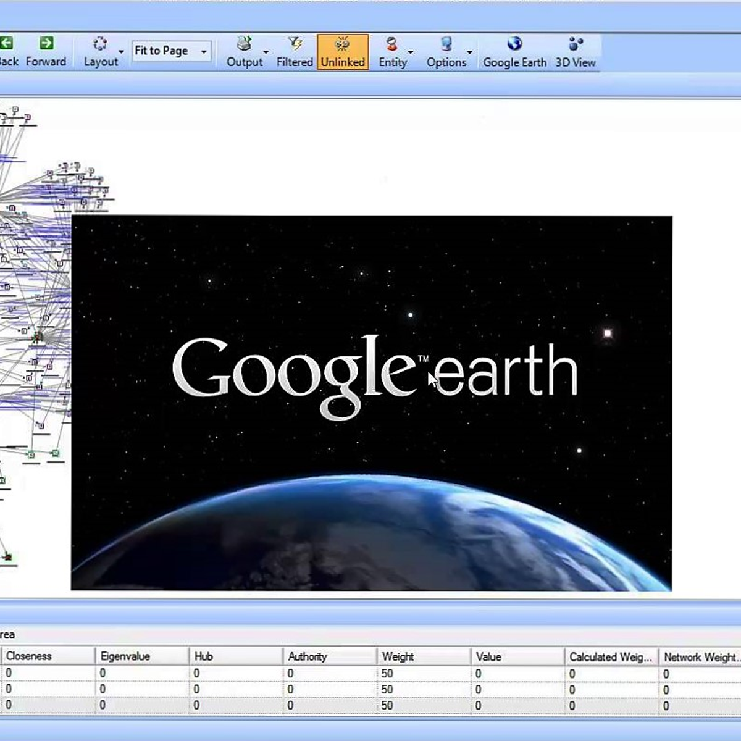Click the Fit to Page text field

pyautogui.click(x=165, y=51)
